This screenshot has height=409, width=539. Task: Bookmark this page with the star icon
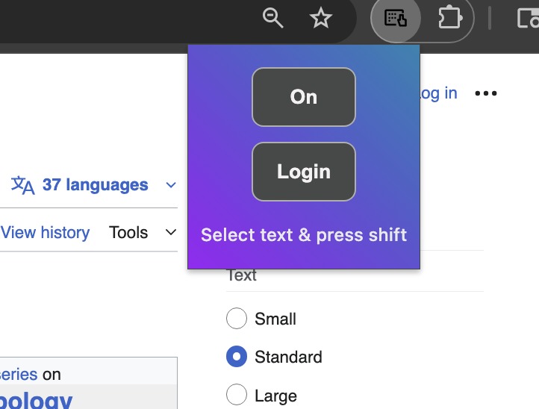(x=320, y=18)
